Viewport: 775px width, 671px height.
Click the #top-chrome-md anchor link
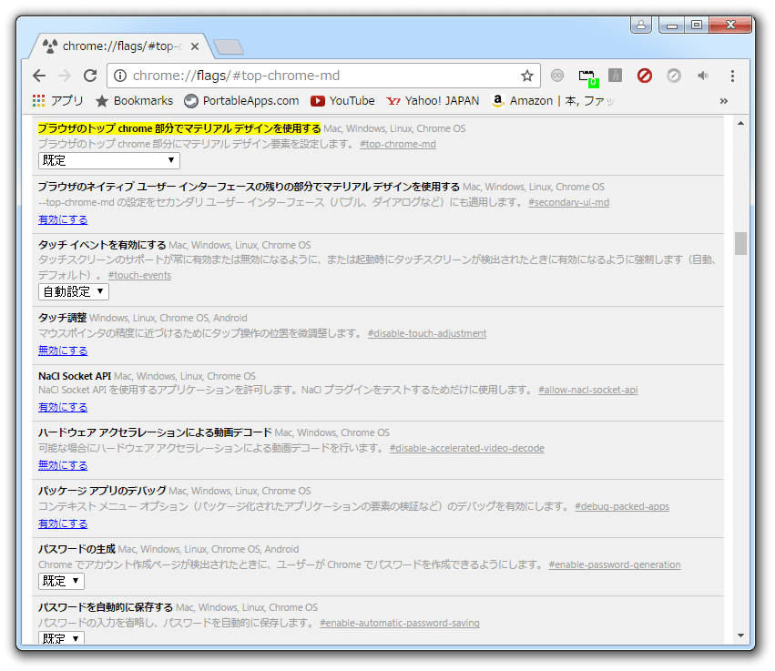point(398,144)
